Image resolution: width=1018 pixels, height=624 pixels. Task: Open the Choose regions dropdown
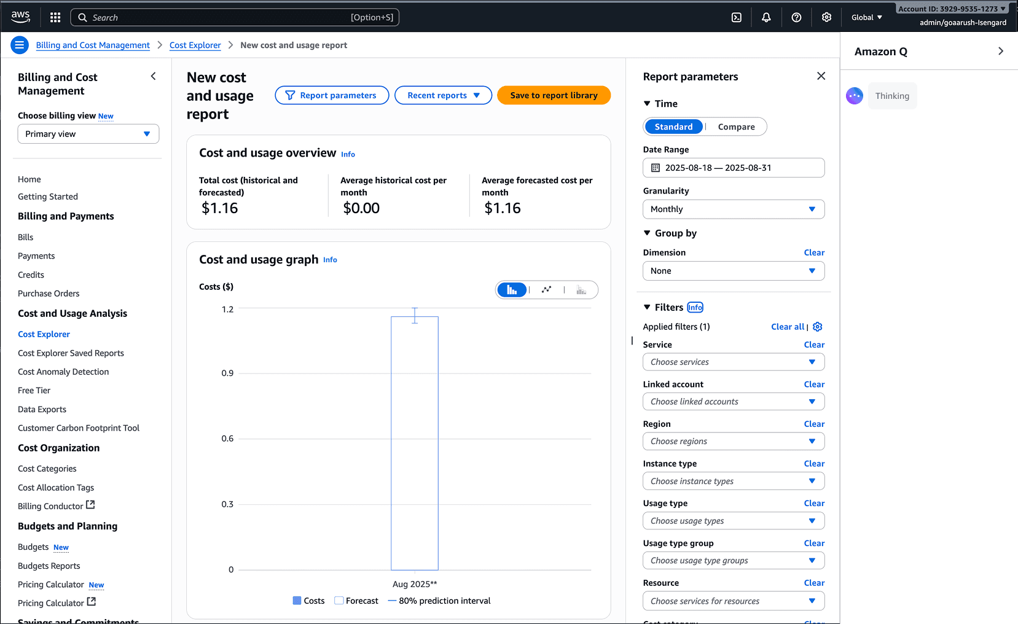734,441
